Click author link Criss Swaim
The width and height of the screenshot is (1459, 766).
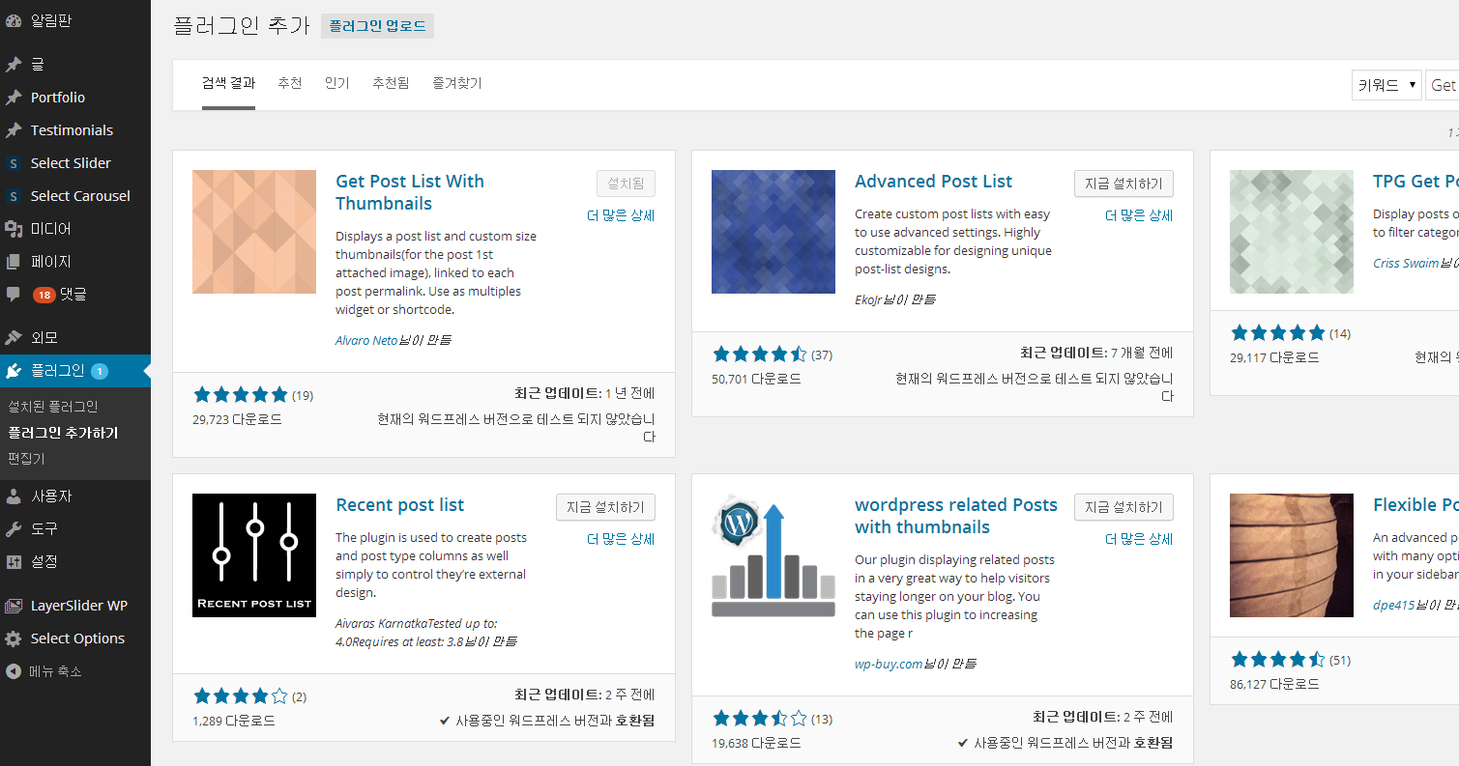point(1406,263)
